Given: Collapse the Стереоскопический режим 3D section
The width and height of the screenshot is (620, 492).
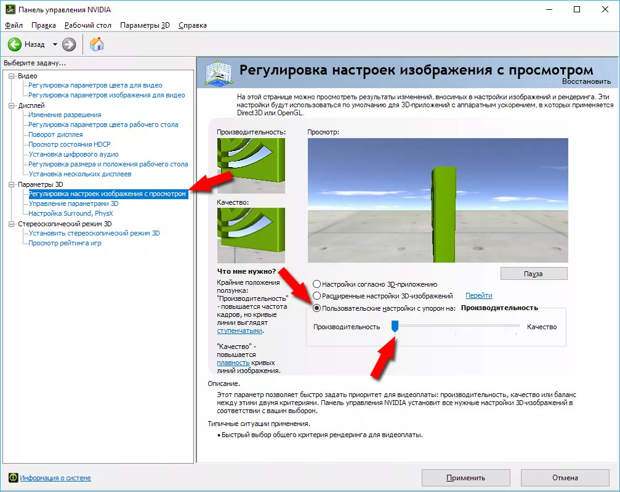Looking at the screenshot, I should (10, 224).
